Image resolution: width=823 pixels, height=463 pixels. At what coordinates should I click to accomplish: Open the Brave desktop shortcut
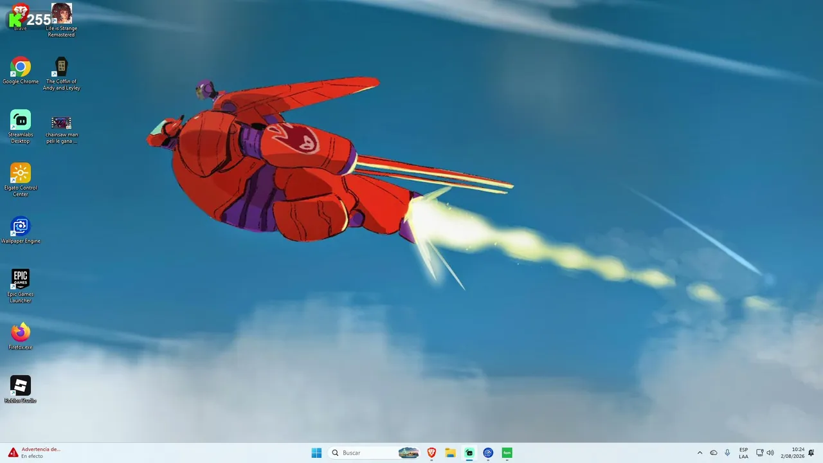point(21,17)
